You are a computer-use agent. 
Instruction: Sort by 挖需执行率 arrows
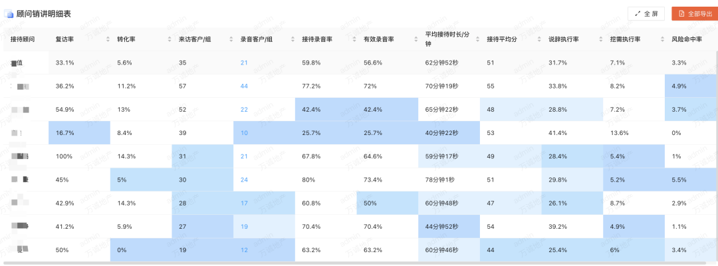[662, 39]
